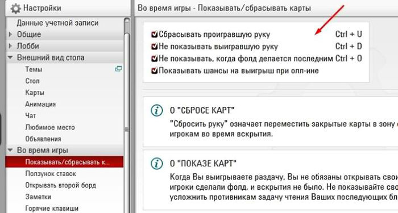The image size is (398, 213).
Task: Click the Настройки gear icon
Action: coord(16,9)
